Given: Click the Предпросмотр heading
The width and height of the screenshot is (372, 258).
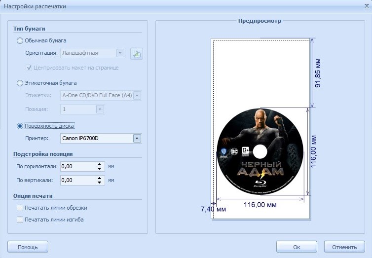Looking at the screenshot, I should tap(260, 21).
